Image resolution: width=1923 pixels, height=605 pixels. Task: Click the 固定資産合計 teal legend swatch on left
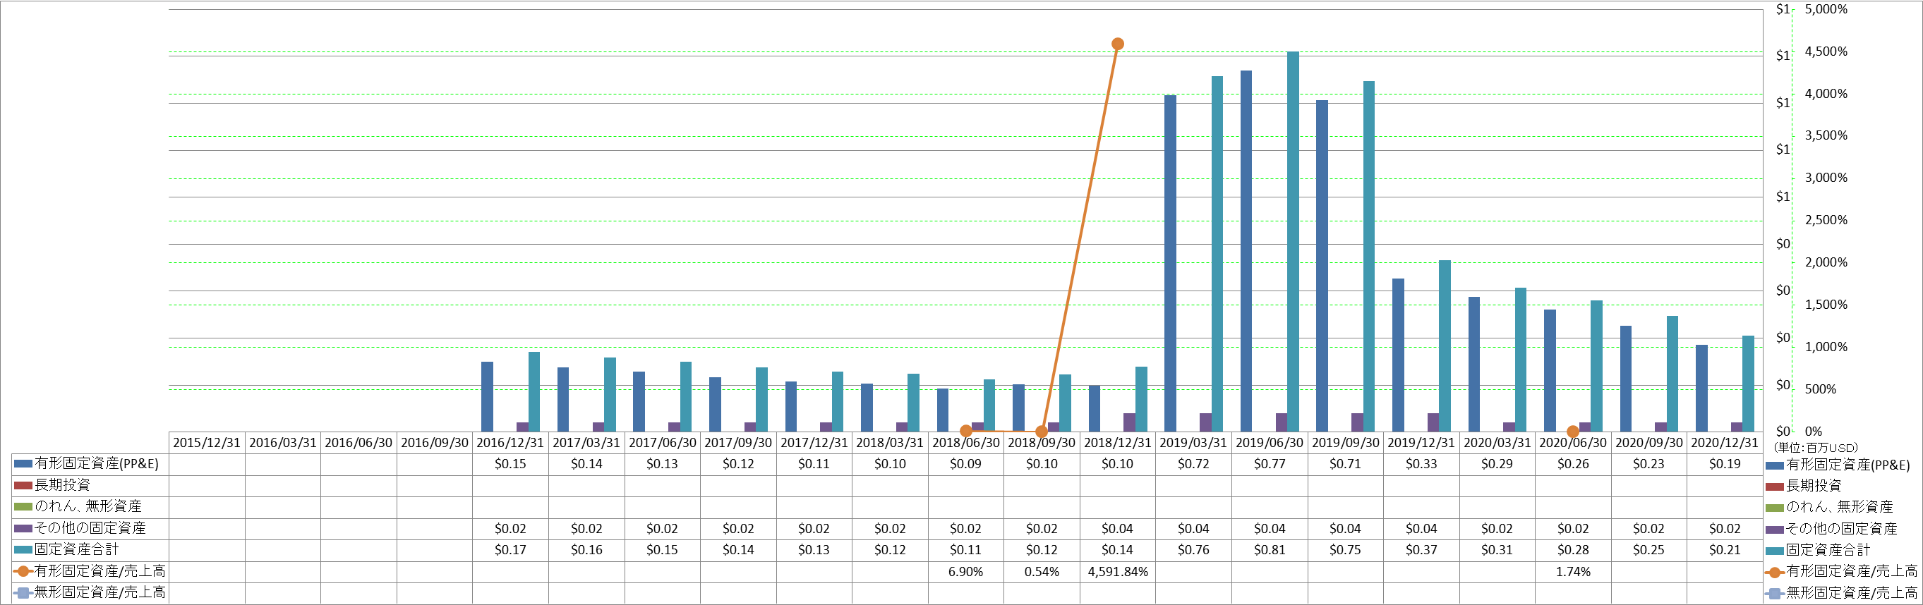tap(23, 550)
